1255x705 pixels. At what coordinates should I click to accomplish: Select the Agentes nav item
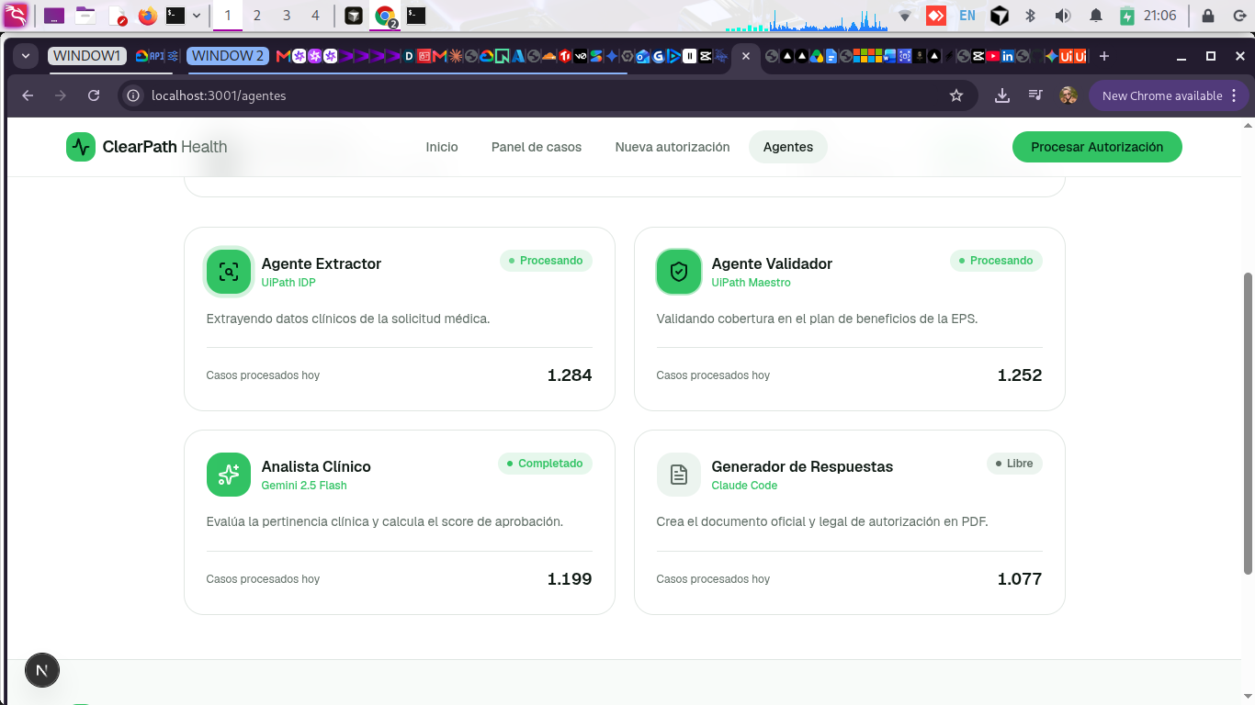pyautogui.click(x=788, y=147)
